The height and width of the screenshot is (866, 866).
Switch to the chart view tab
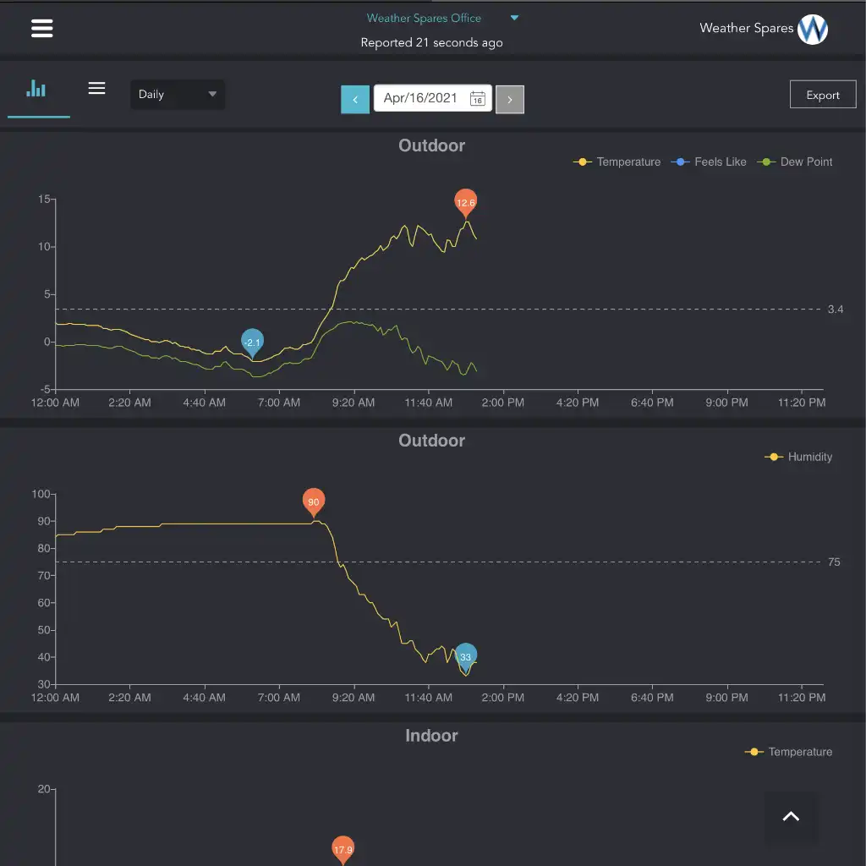(36, 89)
